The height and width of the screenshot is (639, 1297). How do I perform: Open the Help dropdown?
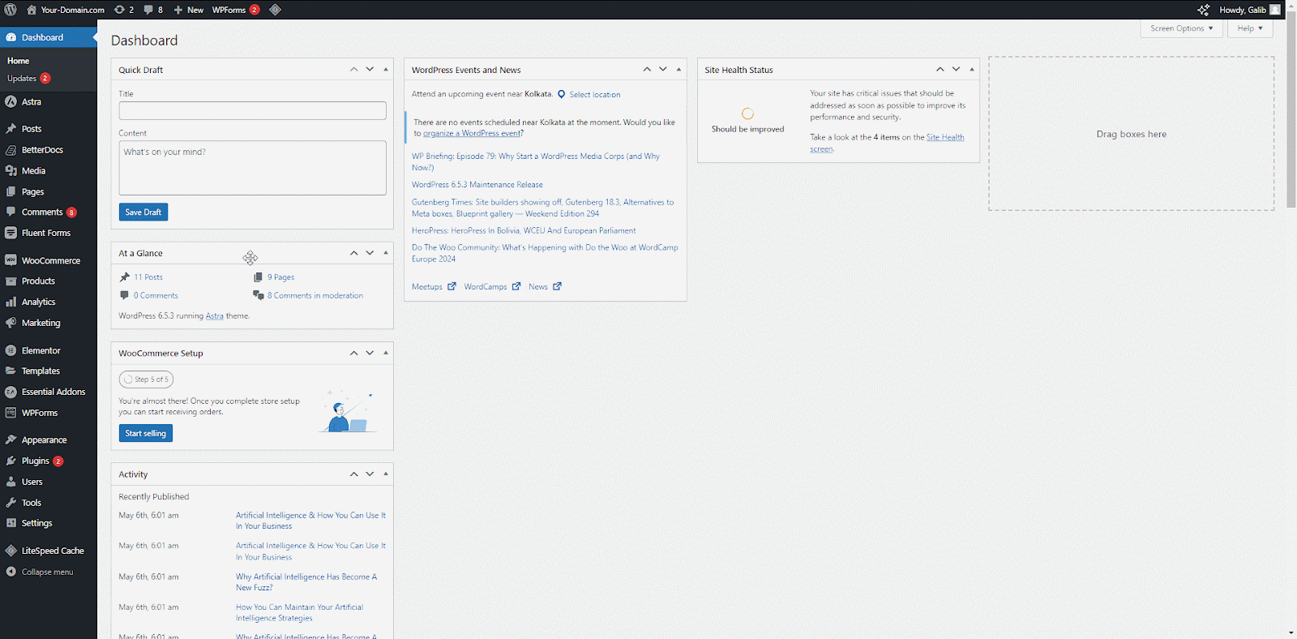[x=1250, y=28]
